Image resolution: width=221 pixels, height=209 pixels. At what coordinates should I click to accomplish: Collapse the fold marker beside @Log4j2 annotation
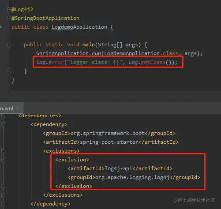[x=9, y=10]
